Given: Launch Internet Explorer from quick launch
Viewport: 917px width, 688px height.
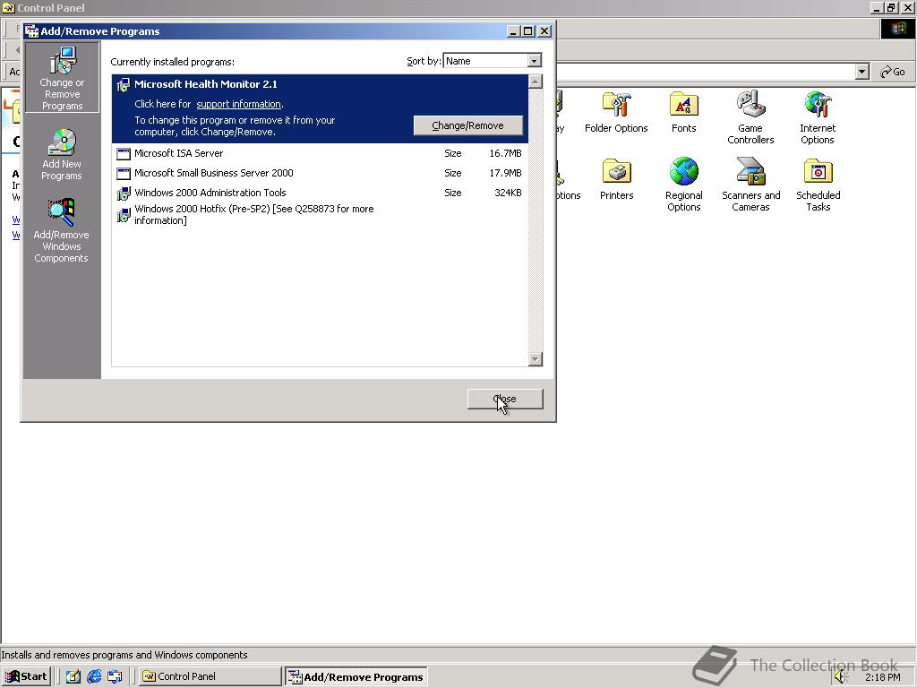Looking at the screenshot, I should pos(94,676).
